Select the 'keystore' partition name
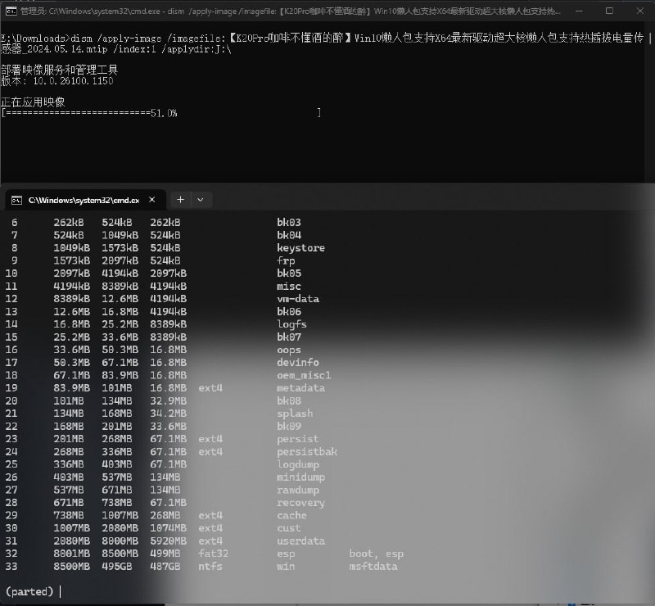The image size is (655, 606). (x=300, y=248)
